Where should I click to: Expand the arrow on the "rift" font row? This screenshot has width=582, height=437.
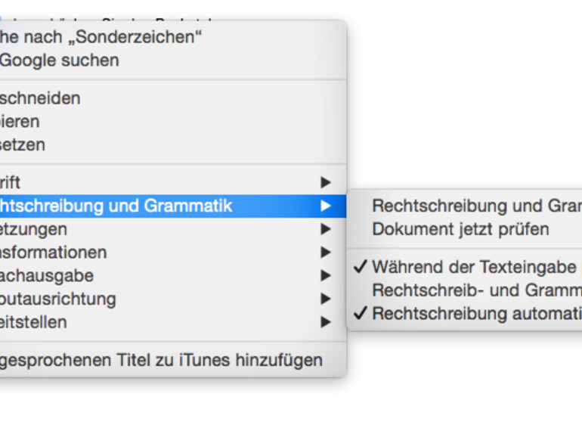[325, 182]
